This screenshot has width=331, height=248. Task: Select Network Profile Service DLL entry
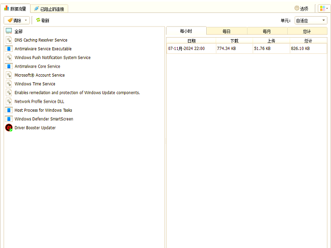point(39,102)
